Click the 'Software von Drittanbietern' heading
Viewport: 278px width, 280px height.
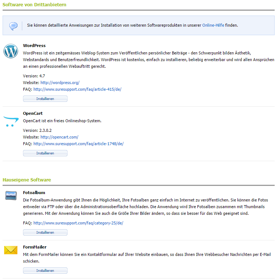tap(35, 5)
